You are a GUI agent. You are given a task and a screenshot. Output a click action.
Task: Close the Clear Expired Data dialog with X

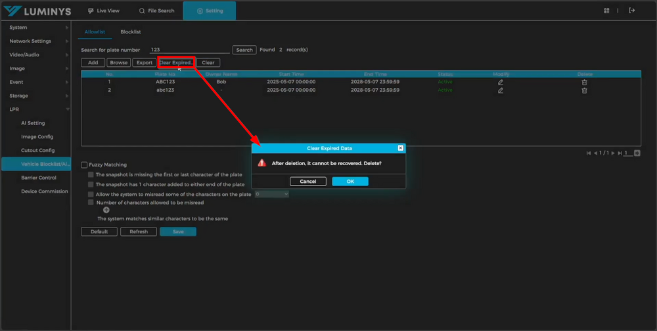coord(401,148)
